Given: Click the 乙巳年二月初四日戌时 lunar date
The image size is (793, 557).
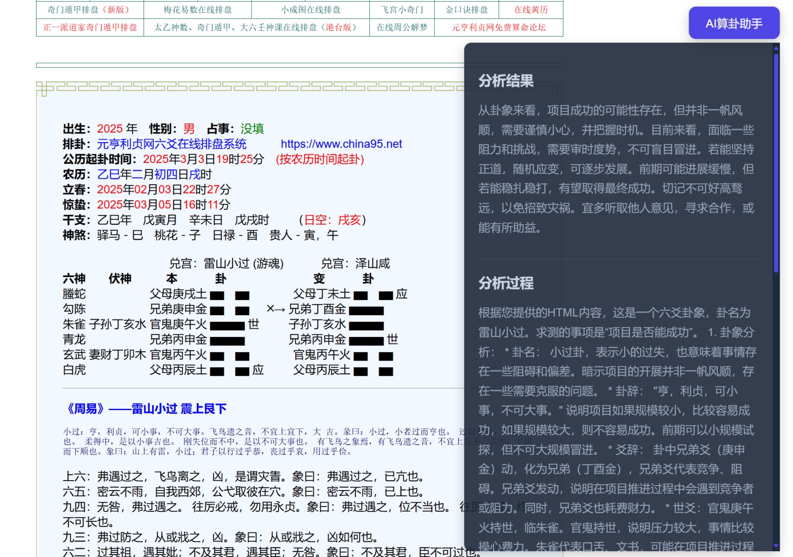Looking at the screenshot, I should [x=154, y=174].
